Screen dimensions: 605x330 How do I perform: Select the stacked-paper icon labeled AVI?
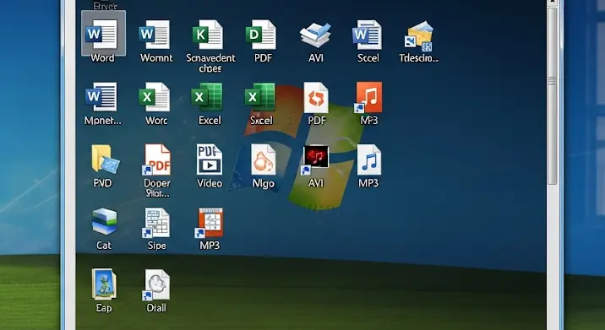point(316,35)
